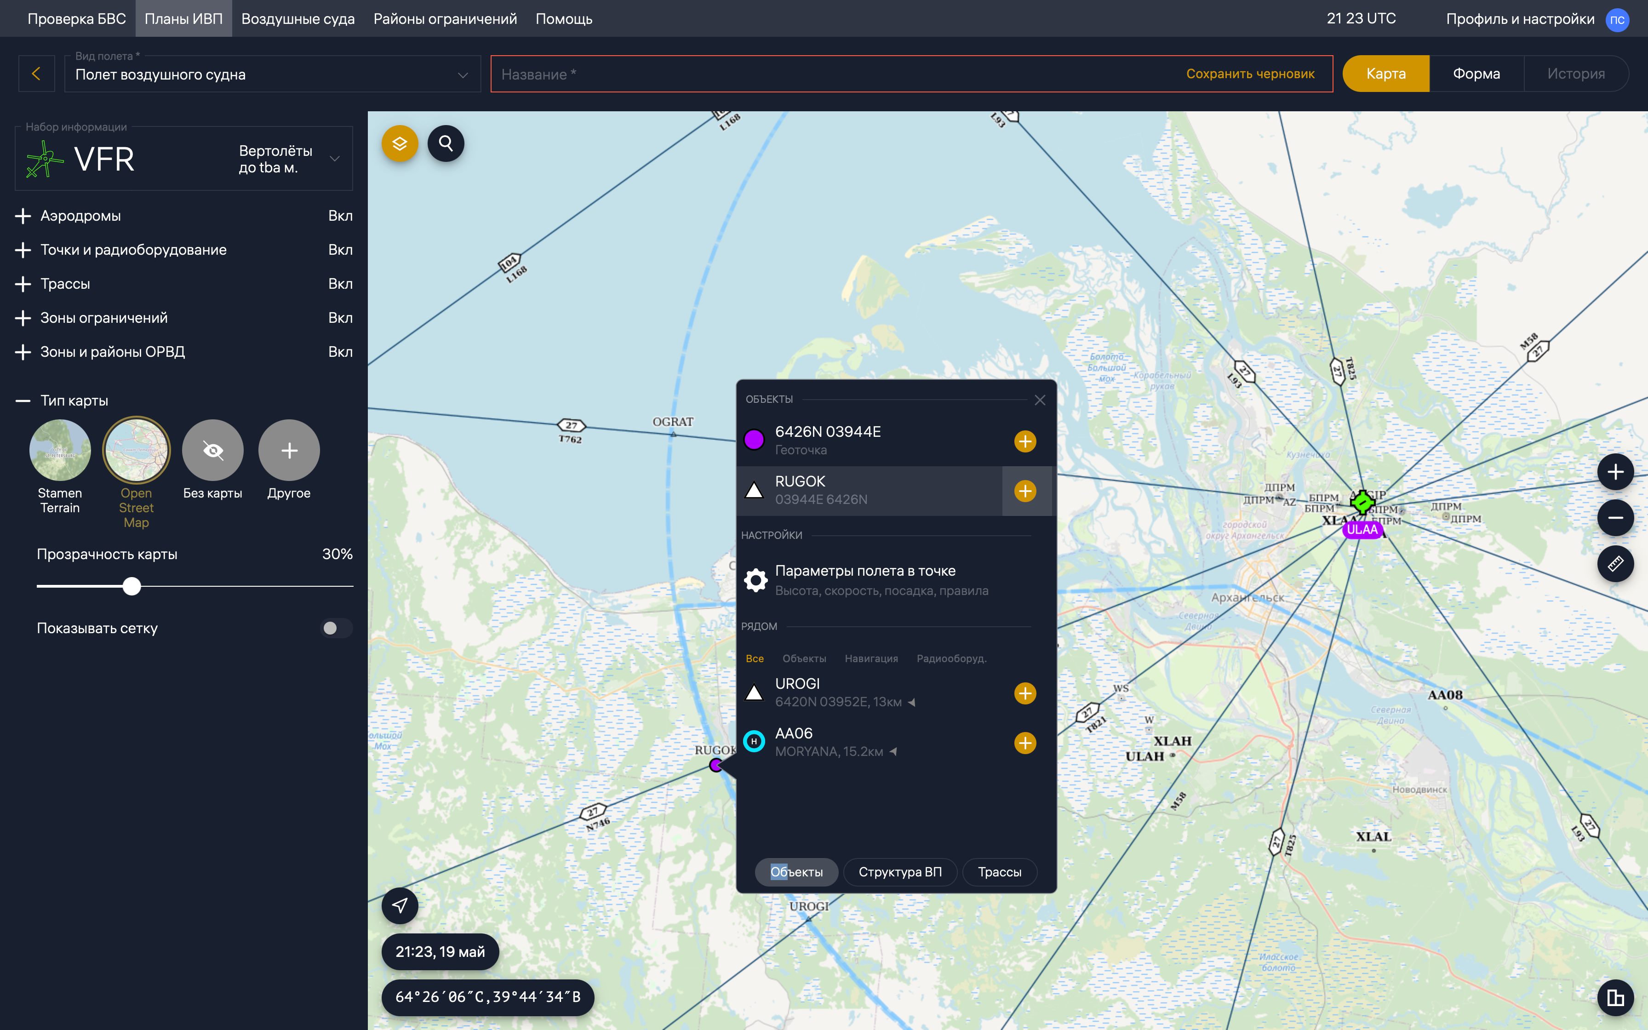Zoom in the map with plus button
This screenshot has width=1648, height=1030.
point(1615,472)
